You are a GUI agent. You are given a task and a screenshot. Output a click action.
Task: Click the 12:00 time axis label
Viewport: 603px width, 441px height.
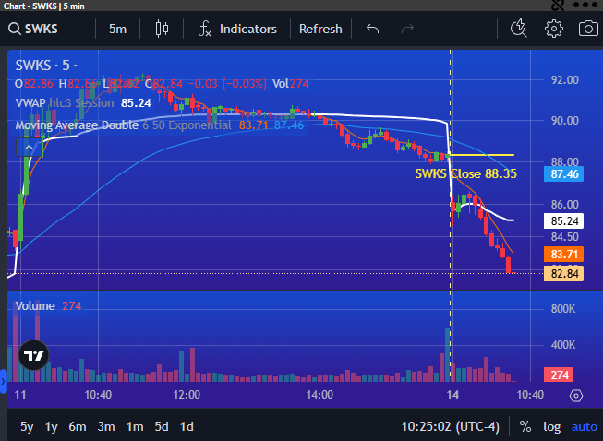point(187,395)
